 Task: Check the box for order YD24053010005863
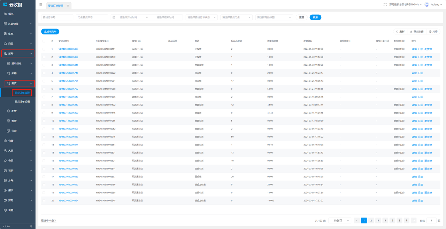coord(44,49)
